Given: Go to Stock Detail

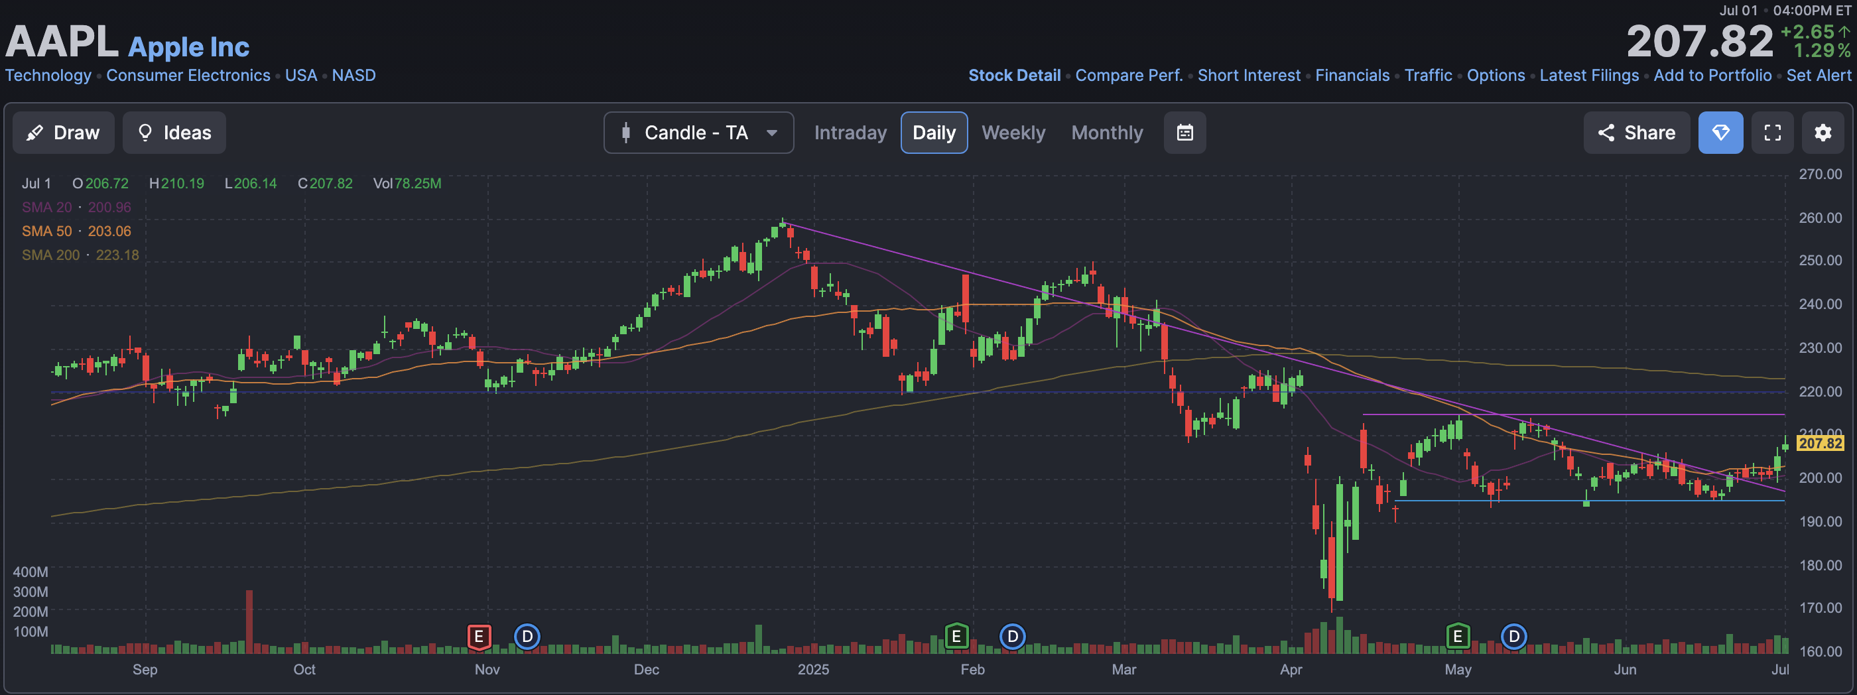Looking at the screenshot, I should (1014, 75).
